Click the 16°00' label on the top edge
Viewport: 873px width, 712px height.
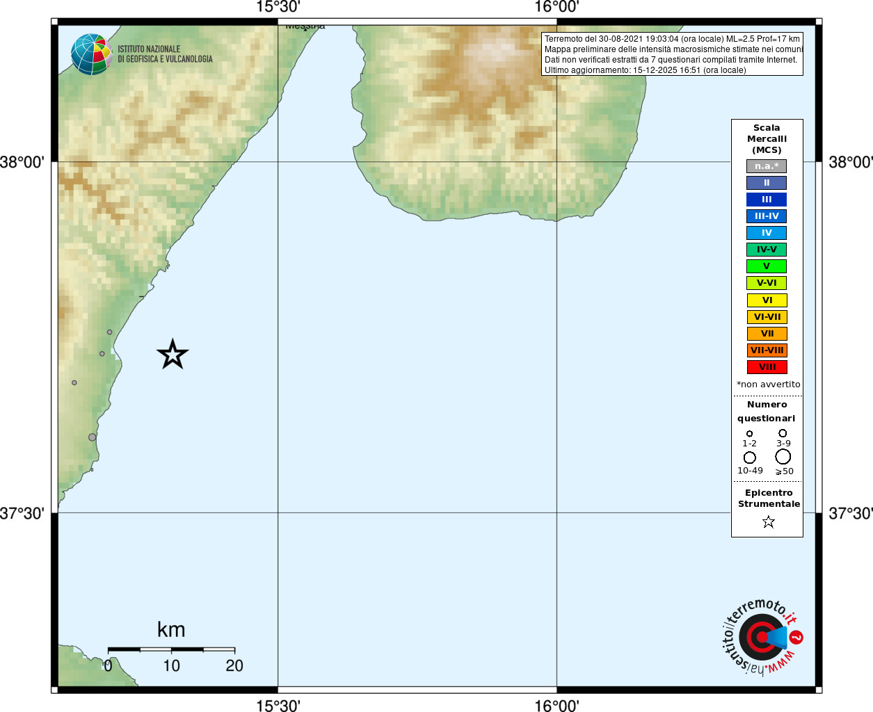pos(556,7)
